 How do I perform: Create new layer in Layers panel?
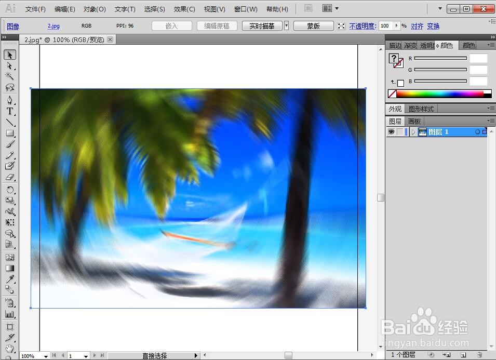[463, 355]
